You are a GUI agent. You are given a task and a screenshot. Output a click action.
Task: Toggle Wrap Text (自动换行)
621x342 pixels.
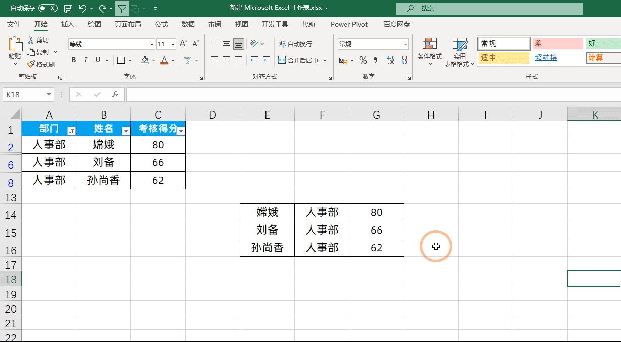[295, 44]
